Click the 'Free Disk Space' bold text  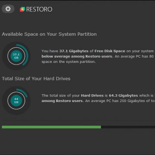[x=110, y=51]
